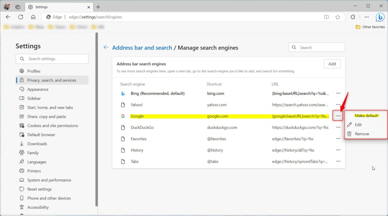Click the Yahoo! page icon
This screenshot has height=216, width=388.
[123, 105]
